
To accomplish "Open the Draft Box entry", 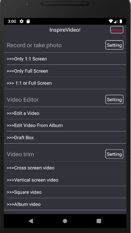I will [65, 137].
